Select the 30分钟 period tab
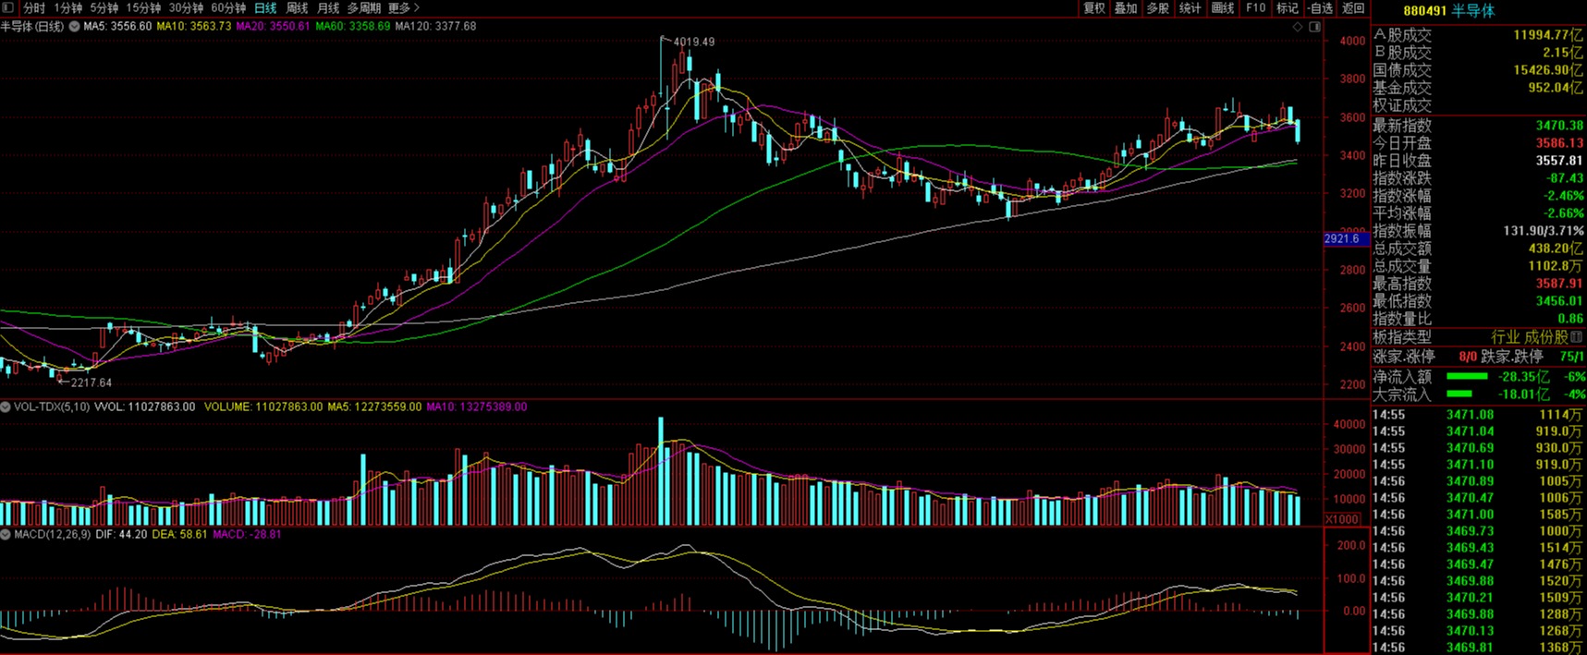This screenshot has height=655, width=1587. (x=186, y=8)
